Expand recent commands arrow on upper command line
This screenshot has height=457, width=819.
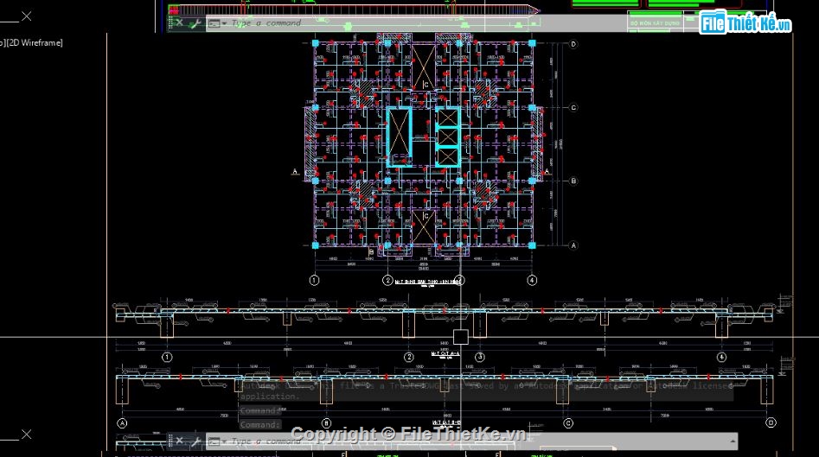coord(224,23)
